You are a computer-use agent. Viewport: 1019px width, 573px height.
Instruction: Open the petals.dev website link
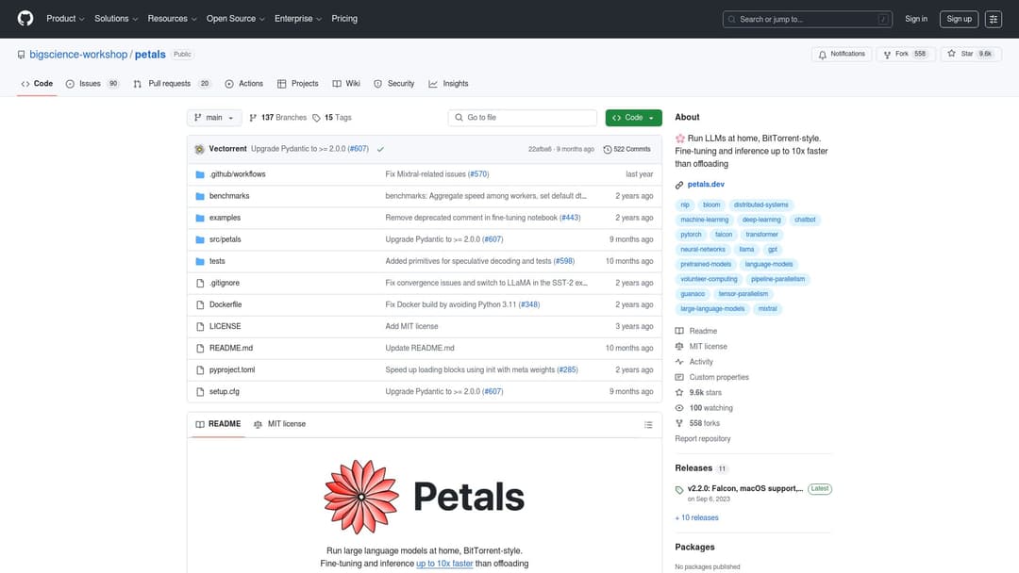click(706, 185)
